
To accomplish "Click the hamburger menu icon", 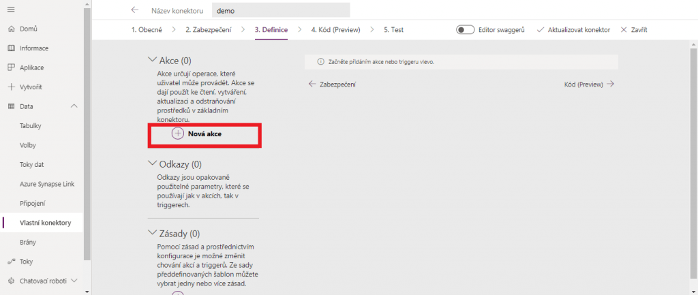I will point(11,9).
